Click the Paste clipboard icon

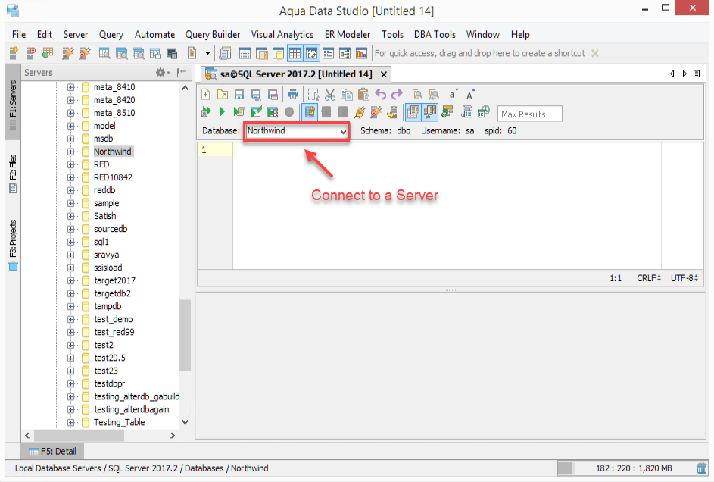[x=363, y=94]
